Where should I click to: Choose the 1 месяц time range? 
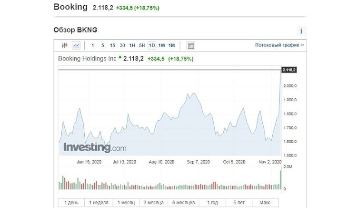127,202
